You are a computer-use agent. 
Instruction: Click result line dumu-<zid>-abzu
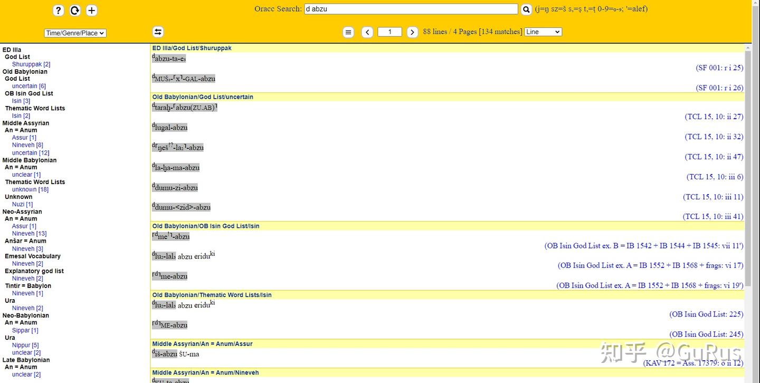(181, 207)
